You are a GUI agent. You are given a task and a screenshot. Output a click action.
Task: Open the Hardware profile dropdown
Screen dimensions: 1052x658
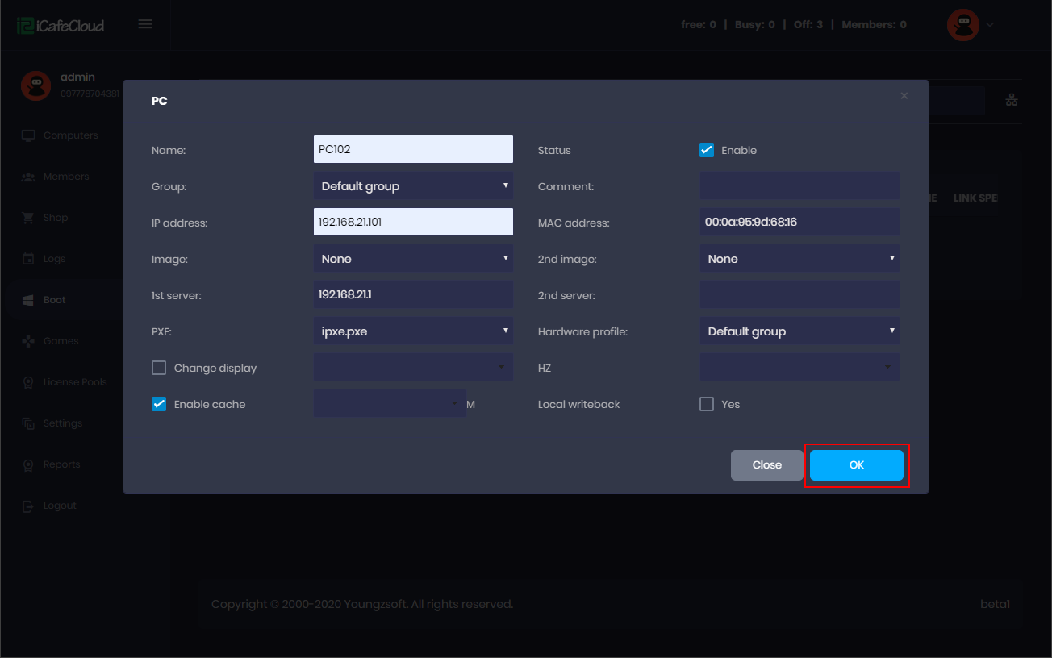[x=799, y=331]
